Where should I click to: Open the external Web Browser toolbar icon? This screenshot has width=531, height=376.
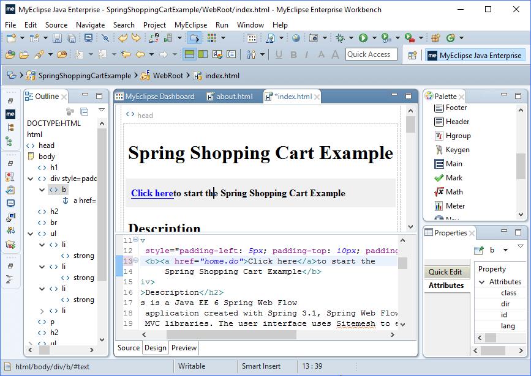pyautogui.click(x=296, y=38)
